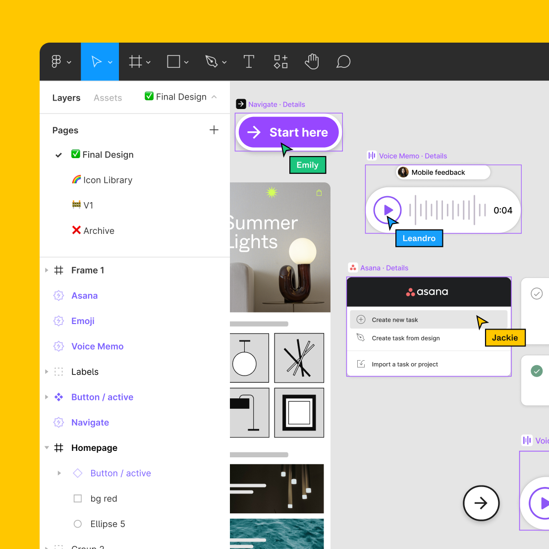This screenshot has width=549, height=549.
Task: Click the purple Start here button on canvas
Action: pyautogui.click(x=289, y=132)
